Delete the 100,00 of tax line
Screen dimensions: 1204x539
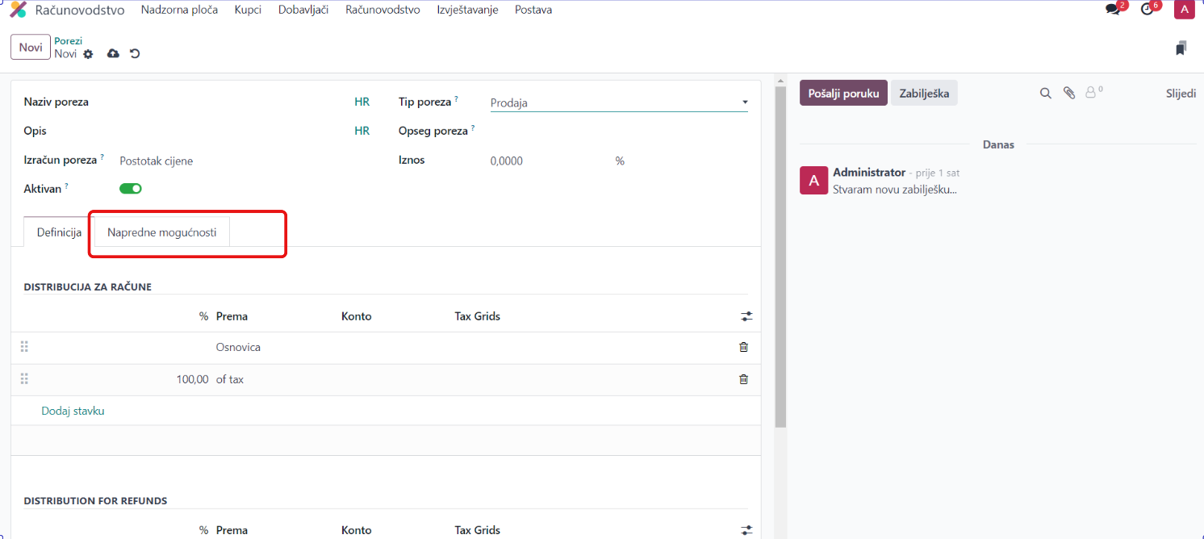pos(743,379)
